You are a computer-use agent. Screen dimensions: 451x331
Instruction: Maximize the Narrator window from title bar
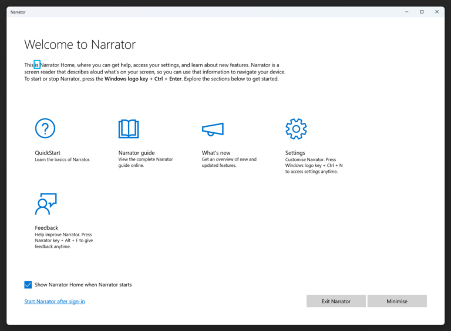tap(422, 12)
